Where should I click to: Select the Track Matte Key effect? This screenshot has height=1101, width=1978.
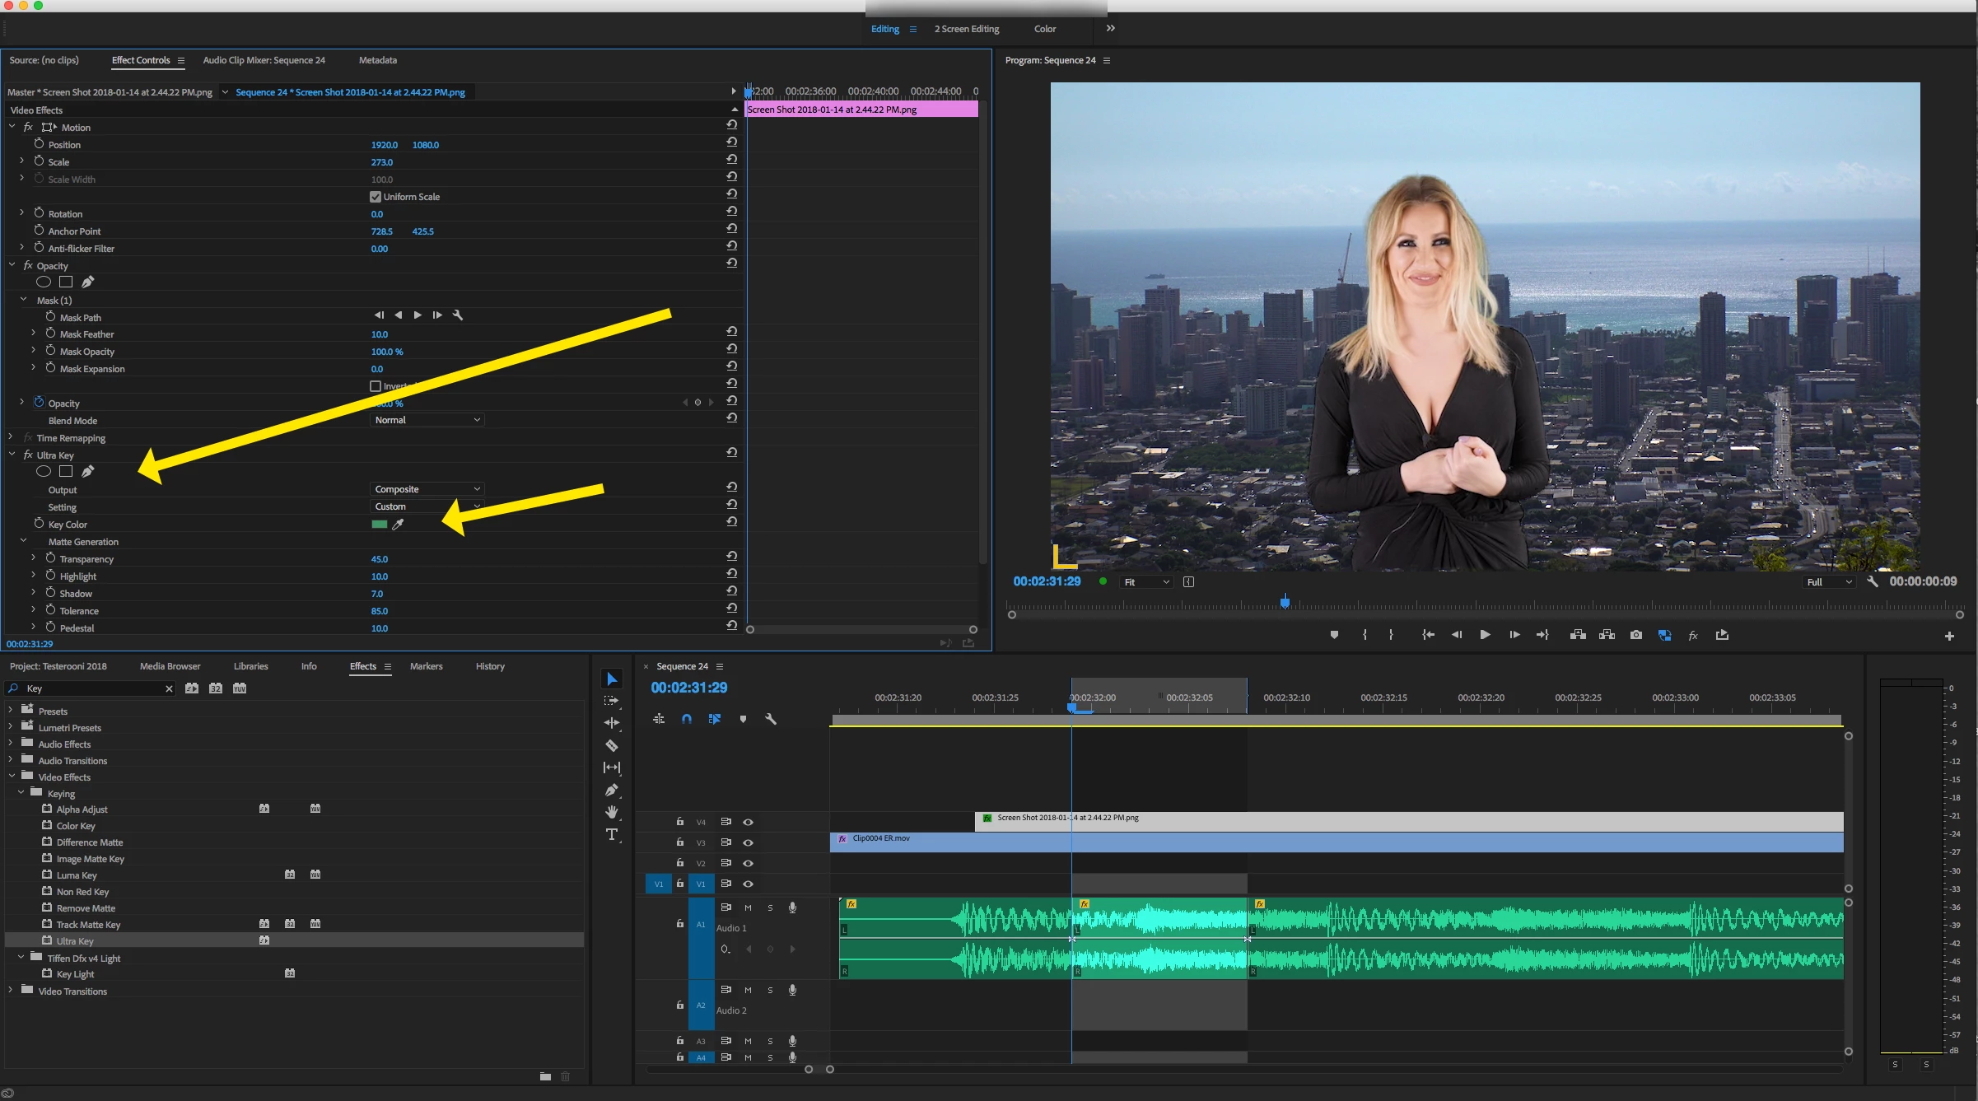coord(88,925)
